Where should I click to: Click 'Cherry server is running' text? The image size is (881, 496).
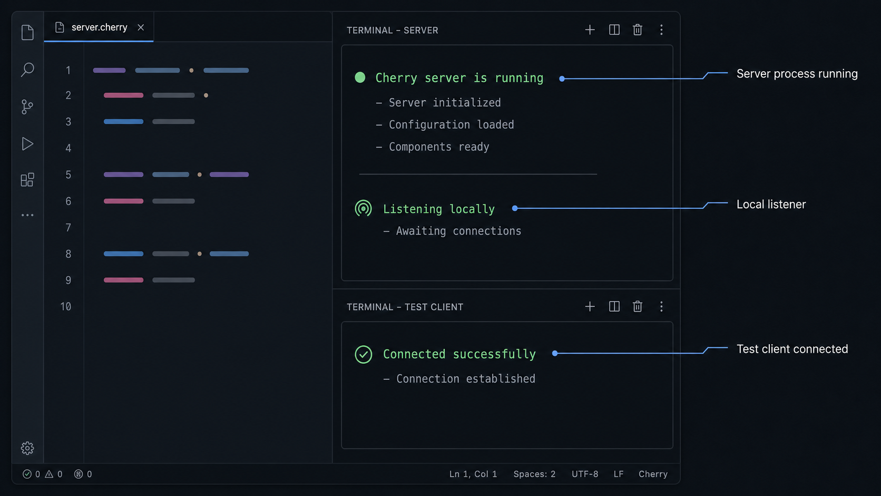click(459, 78)
